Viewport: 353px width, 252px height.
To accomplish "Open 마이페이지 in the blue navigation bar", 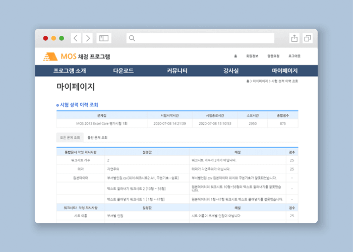I will click(x=285, y=71).
